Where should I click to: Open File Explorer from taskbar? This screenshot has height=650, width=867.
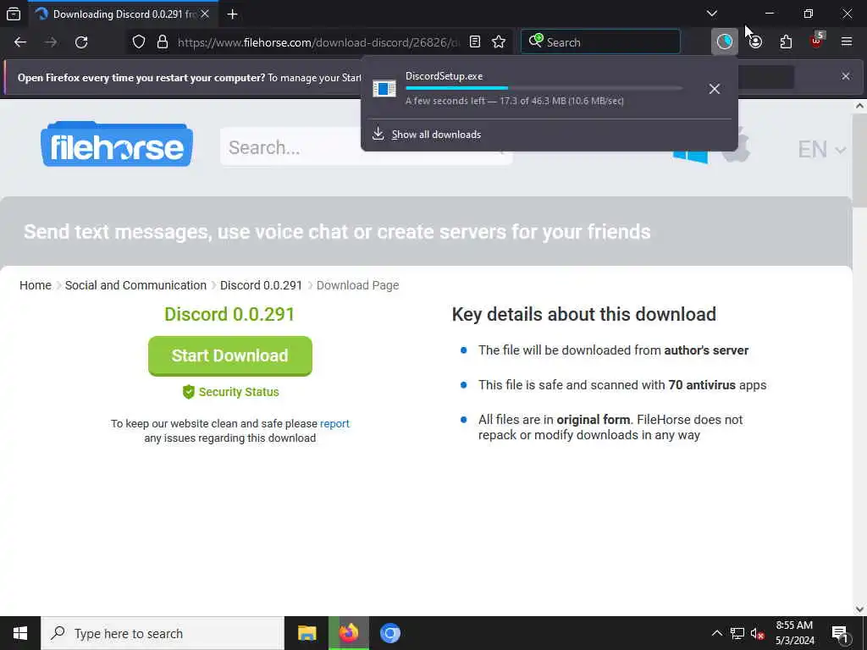pyautogui.click(x=306, y=633)
